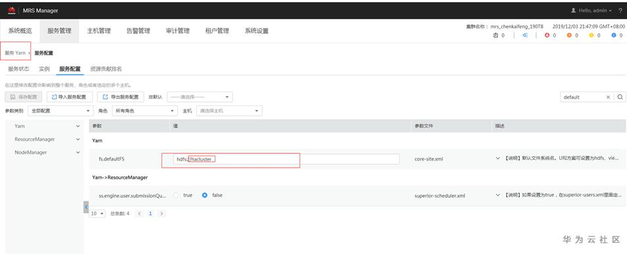The width and height of the screenshot is (627, 254).
Task: Open the 租户管理 menu
Action: (217, 31)
